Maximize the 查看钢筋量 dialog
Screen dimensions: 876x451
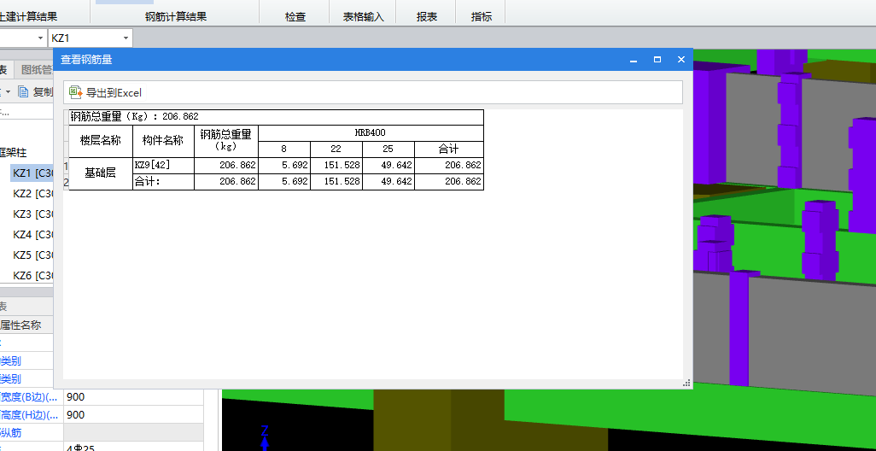click(x=657, y=59)
